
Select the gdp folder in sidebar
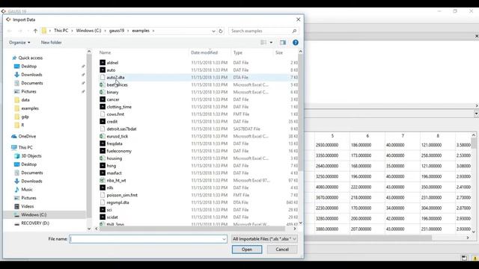pos(25,117)
